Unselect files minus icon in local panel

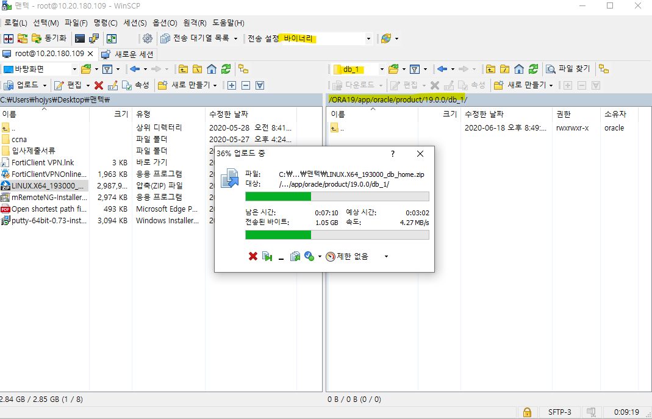click(246, 85)
